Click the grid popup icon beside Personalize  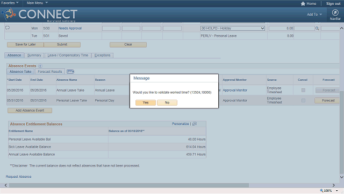coord(195,124)
